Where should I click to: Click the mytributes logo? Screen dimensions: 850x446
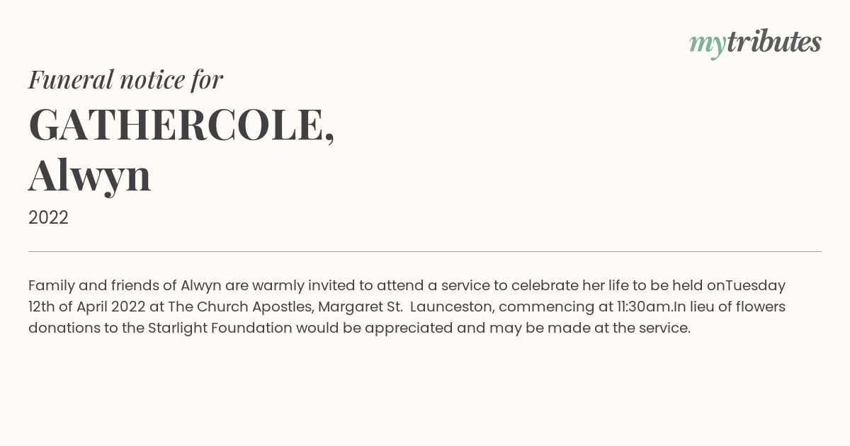755,43
